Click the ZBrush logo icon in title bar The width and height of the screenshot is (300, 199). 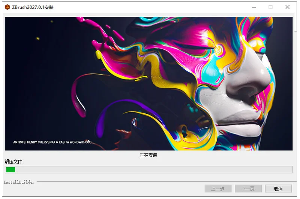pyautogui.click(x=7, y=7)
